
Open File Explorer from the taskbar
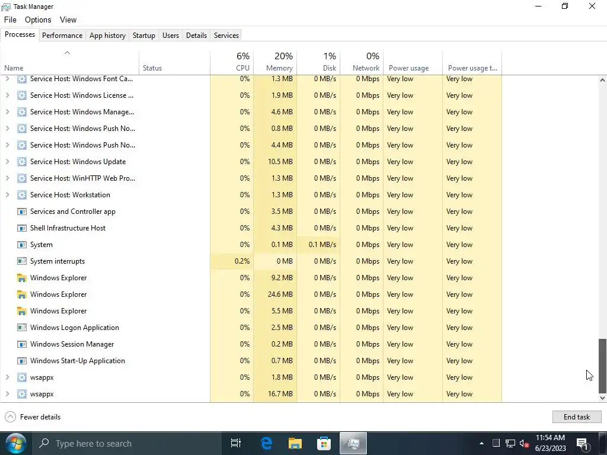(x=295, y=443)
